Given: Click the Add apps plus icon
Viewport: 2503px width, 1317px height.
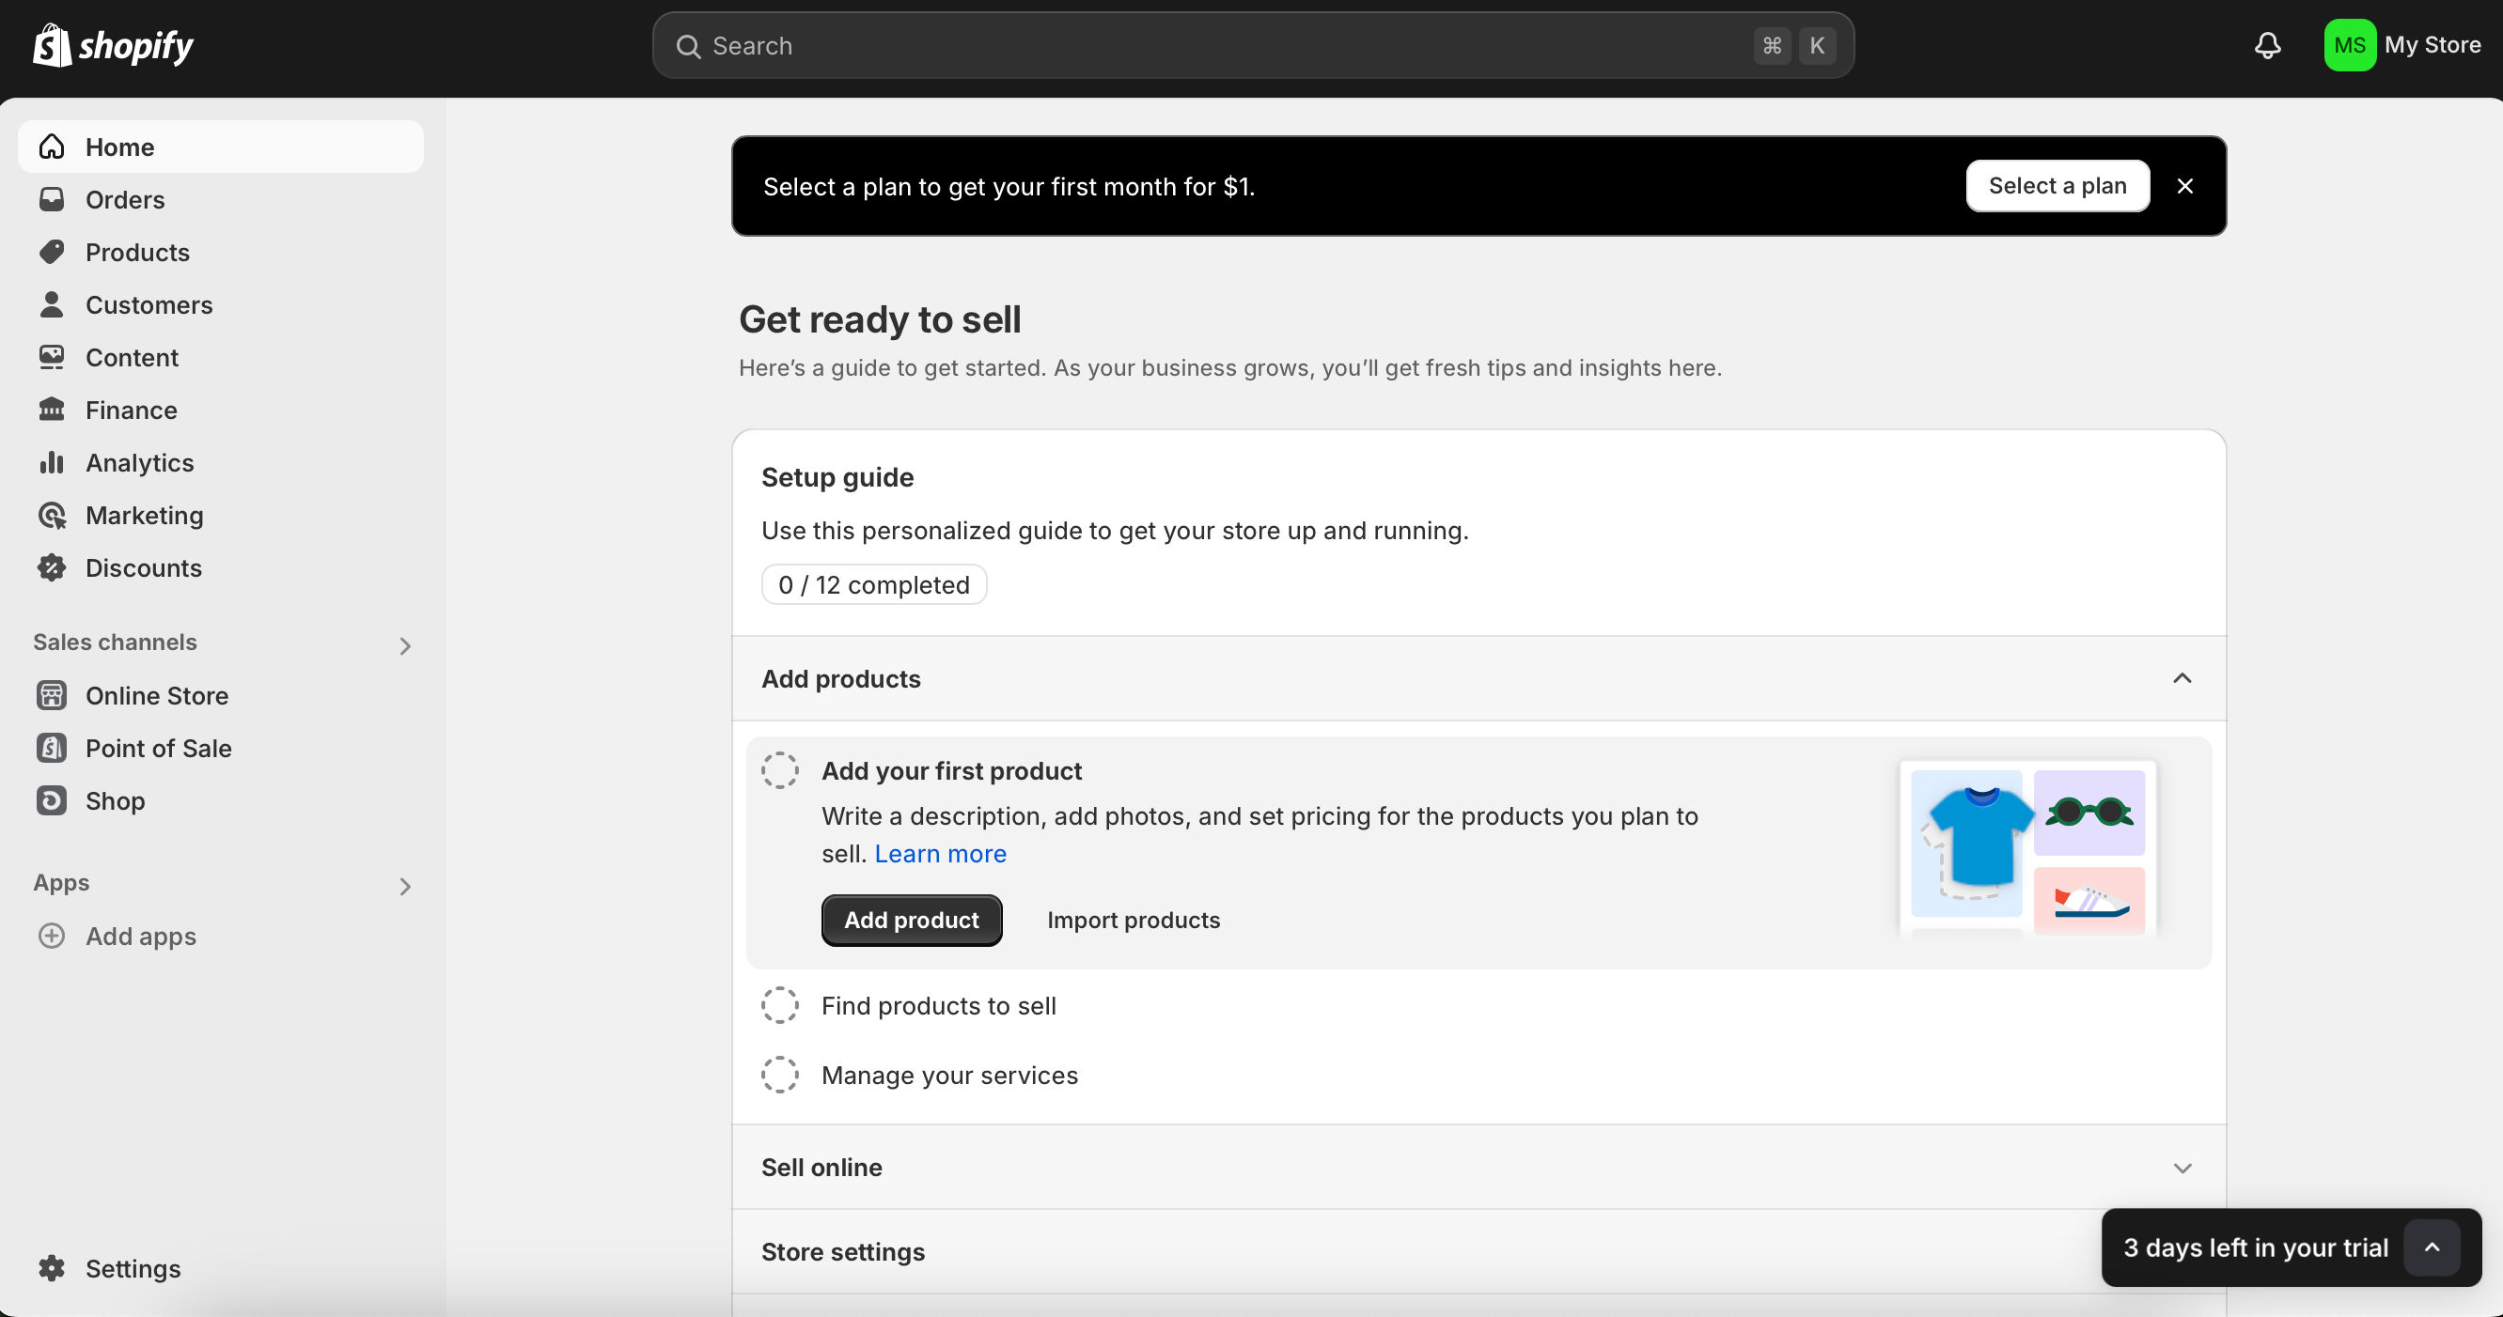Looking at the screenshot, I should click(x=52, y=936).
